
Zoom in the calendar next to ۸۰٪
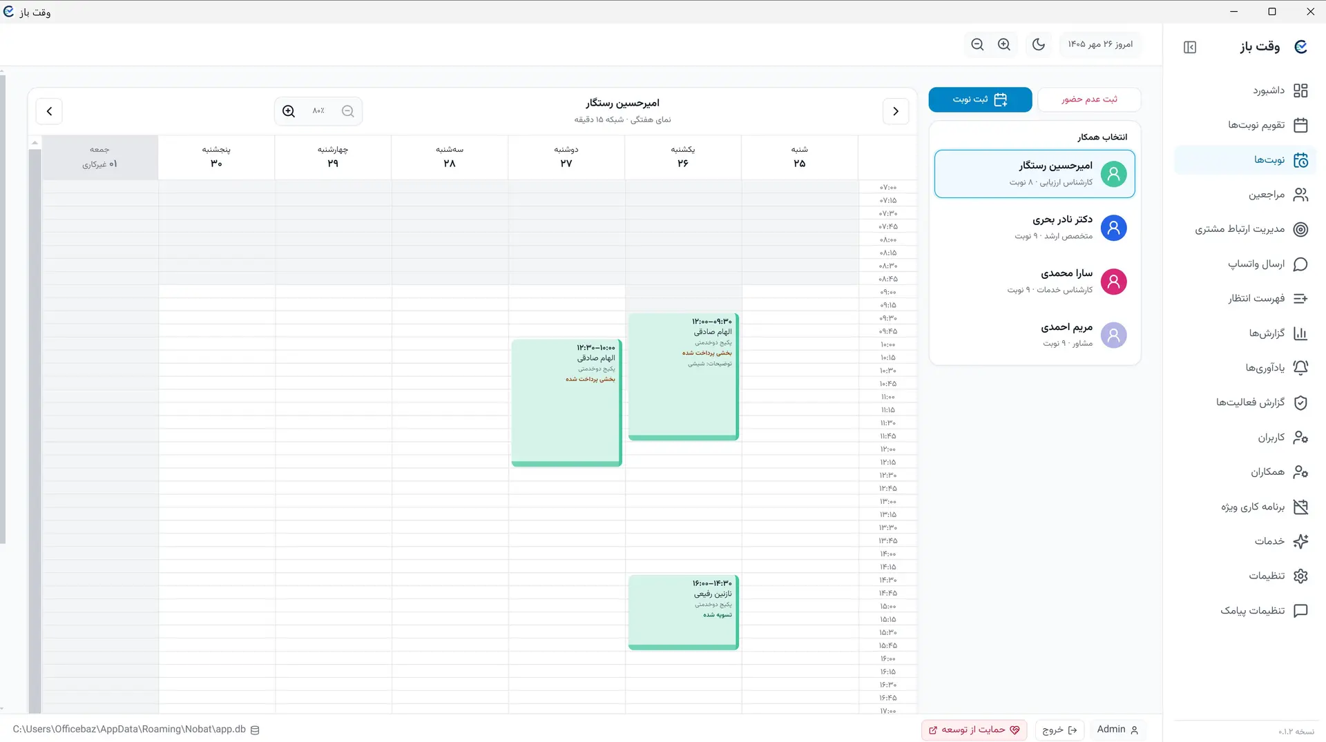[289, 111]
